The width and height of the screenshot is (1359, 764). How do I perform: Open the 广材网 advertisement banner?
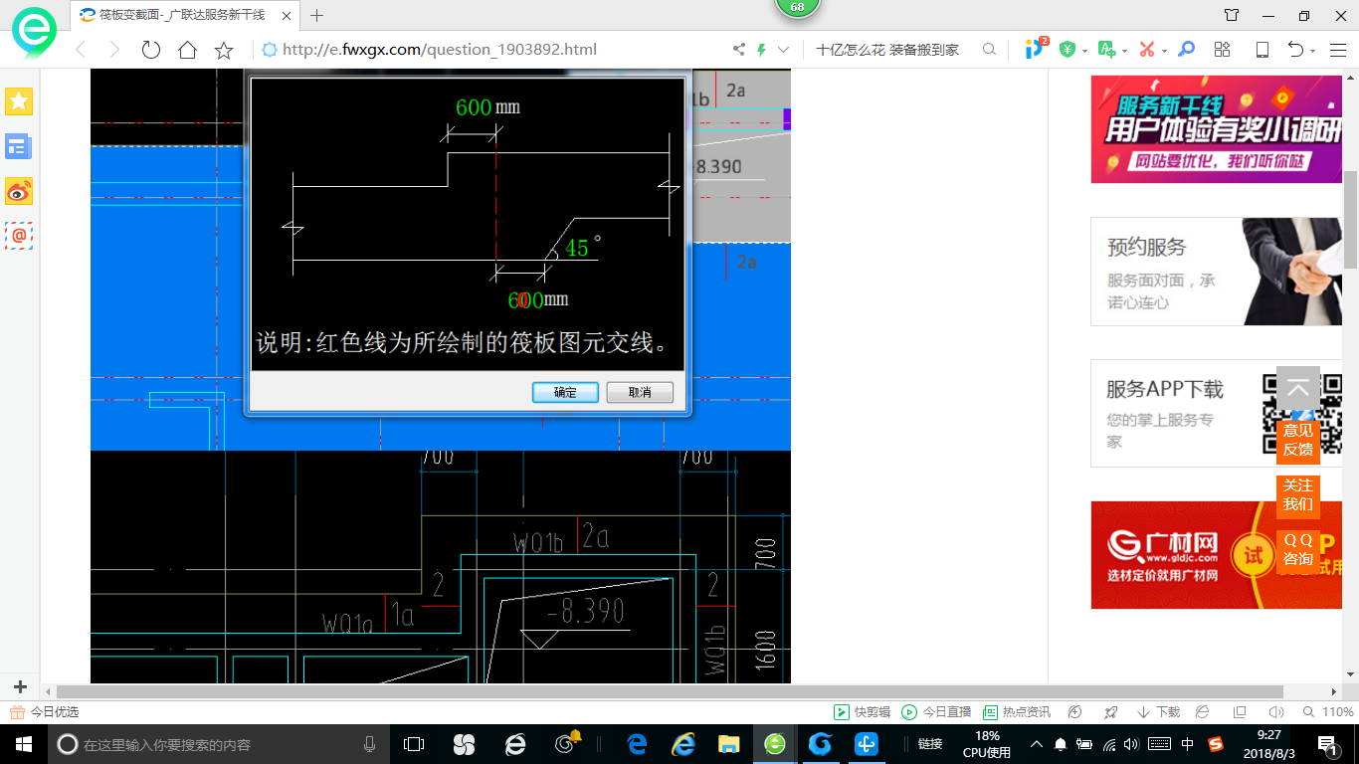1217,555
